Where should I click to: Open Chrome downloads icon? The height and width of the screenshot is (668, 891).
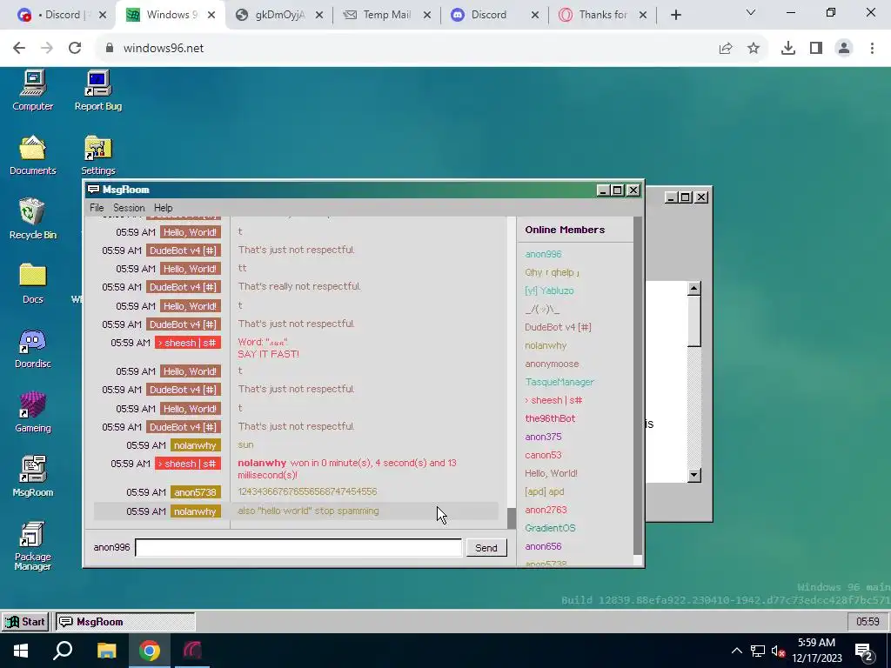(788, 49)
